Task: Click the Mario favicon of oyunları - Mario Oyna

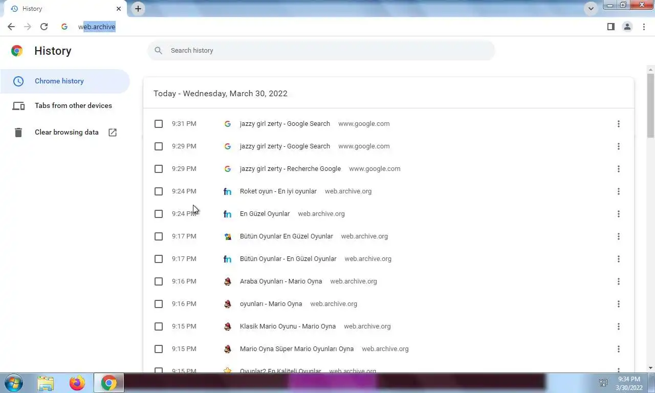Action: point(228,304)
